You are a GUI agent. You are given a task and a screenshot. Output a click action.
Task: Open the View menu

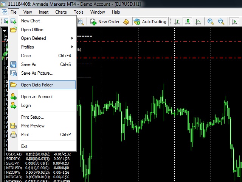coord(28,12)
